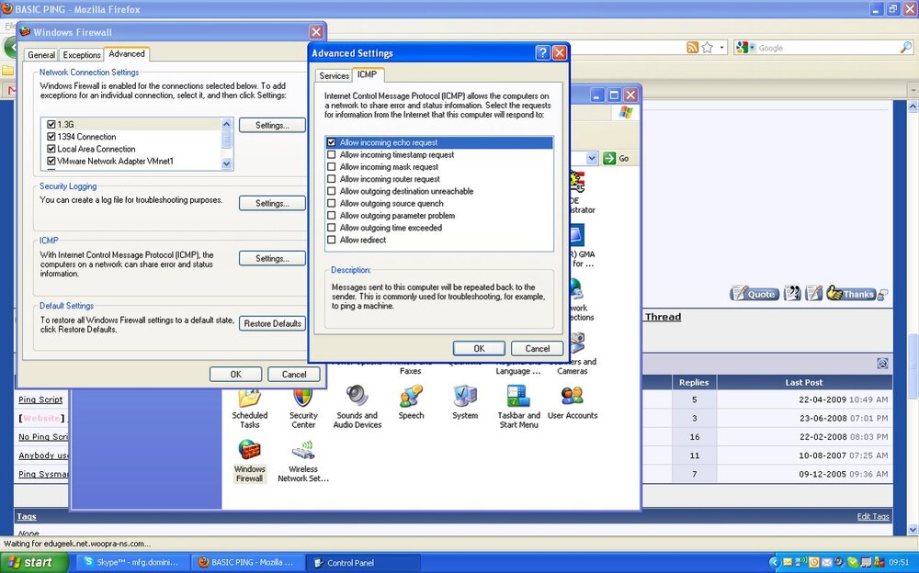919x573 pixels.
Task: Enable Allow outgoing source quench
Action: coord(332,203)
